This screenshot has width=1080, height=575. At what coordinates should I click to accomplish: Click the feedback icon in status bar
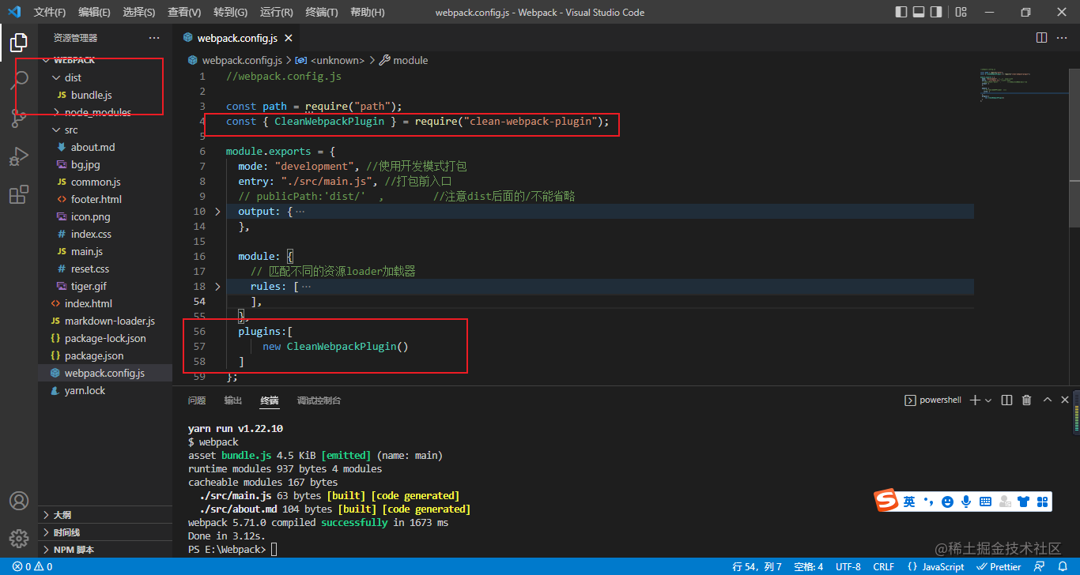tap(1040, 566)
